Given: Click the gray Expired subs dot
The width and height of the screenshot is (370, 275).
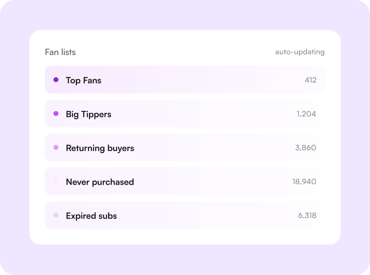Looking at the screenshot, I should point(56,215).
